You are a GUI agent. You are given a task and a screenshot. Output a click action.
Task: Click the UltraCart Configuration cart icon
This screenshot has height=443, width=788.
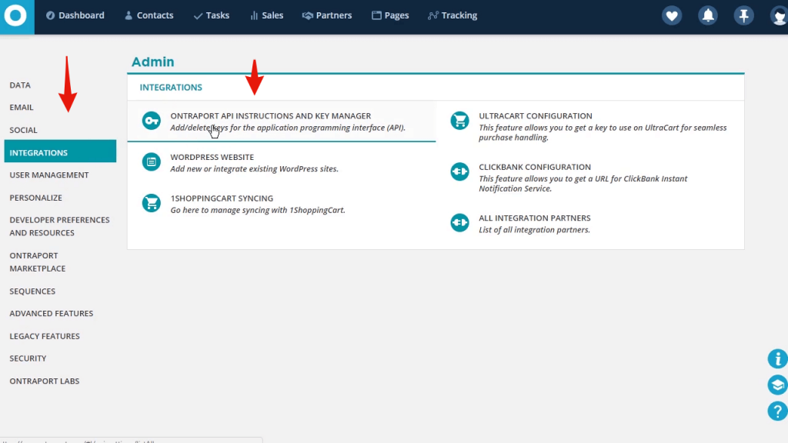[x=460, y=121]
